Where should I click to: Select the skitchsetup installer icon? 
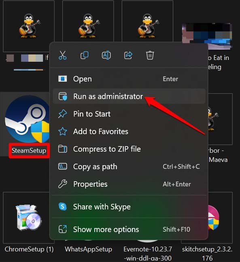(213, 218)
